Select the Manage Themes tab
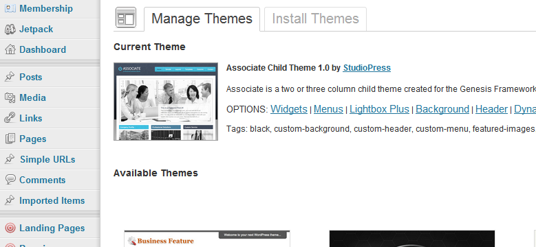Screen dimensions: 536x247 pos(202,19)
